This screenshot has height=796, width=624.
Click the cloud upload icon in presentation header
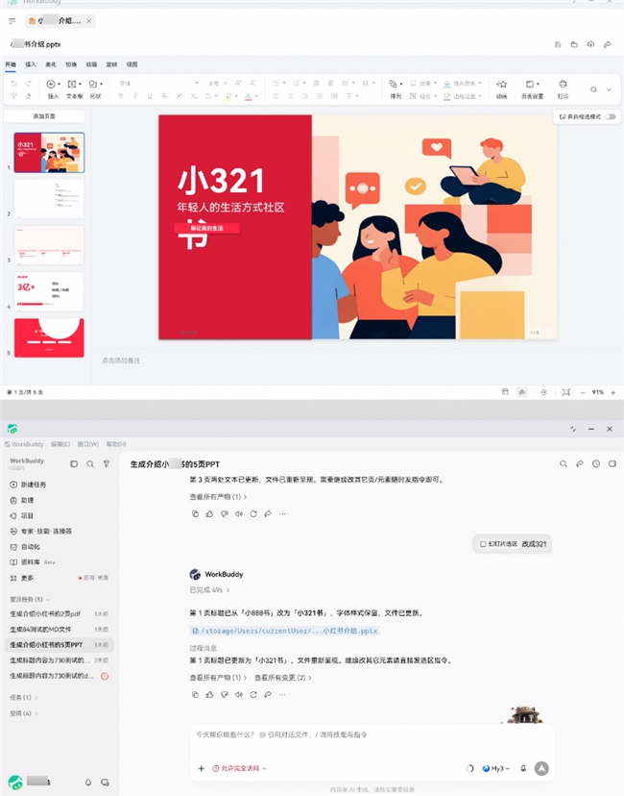[590, 44]
